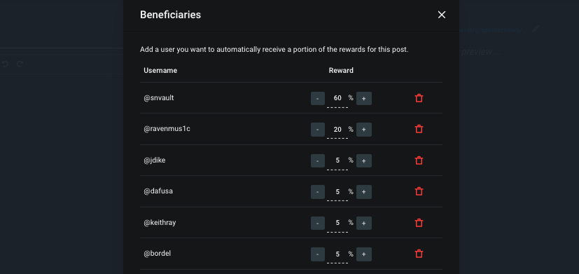Viewport: 579px width, 274px height.
Task: Edit the @ravenmus1c 20 percent field
Action: click(x=337, y=130)
